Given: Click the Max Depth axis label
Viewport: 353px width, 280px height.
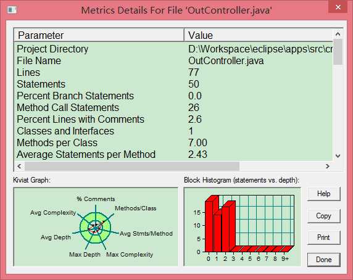Looking at the screenshot, I should [x=85, y=255].
